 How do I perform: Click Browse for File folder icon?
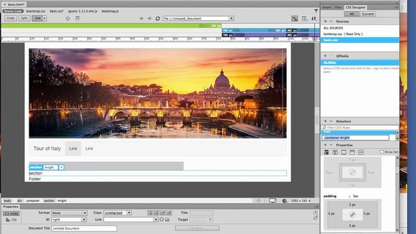click(168, 220)
